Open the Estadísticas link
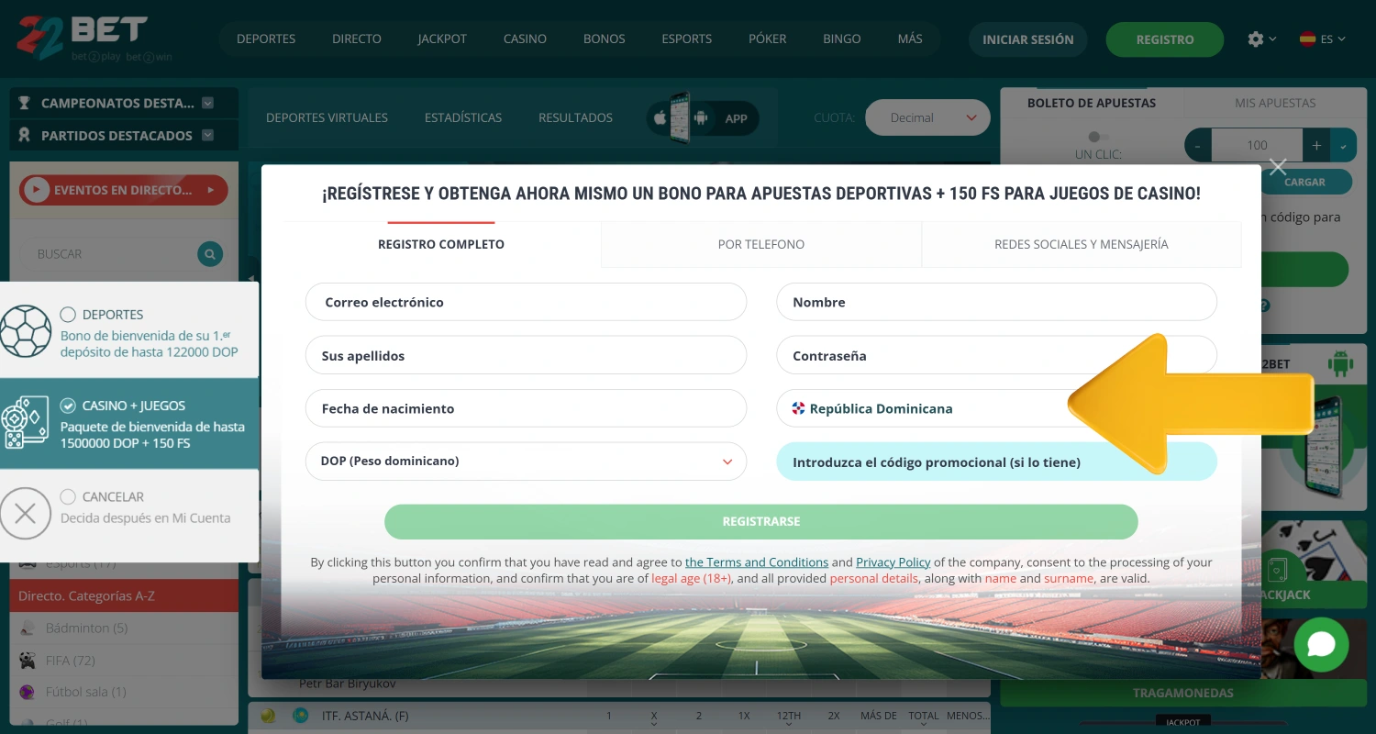1376x734 pixels. (x=463, y=117)
